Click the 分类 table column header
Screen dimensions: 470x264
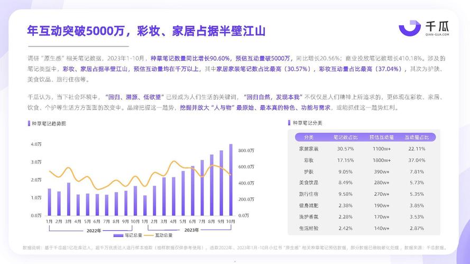click(309, 137)
